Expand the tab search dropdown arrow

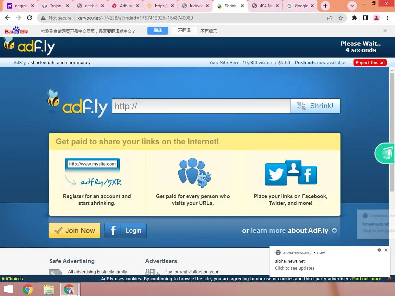(352, 6)
